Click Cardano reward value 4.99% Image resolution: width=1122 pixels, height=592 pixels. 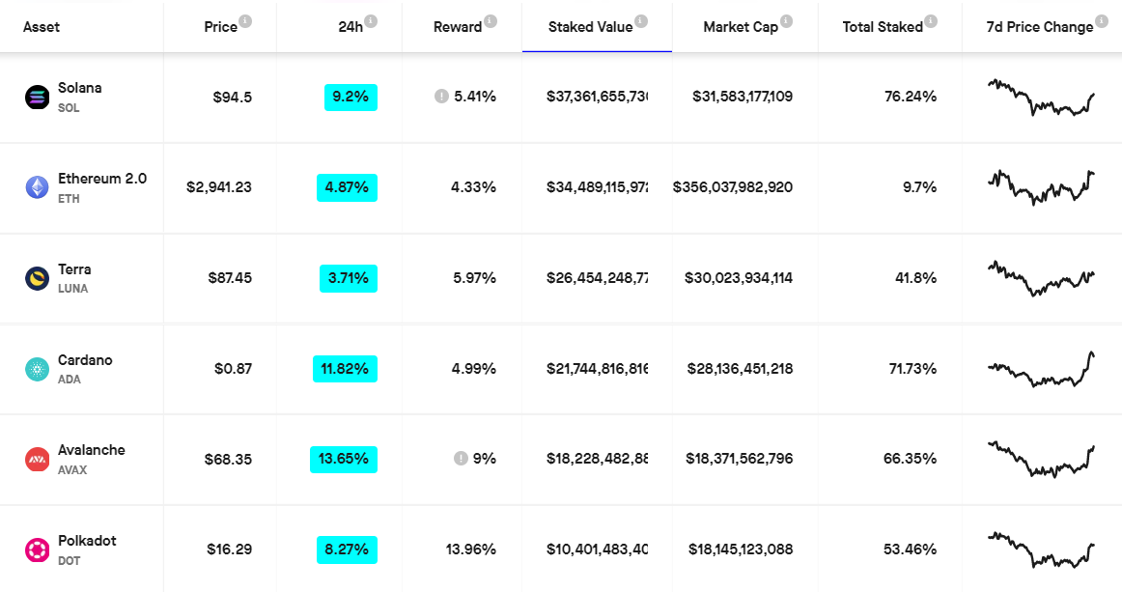[474, 369]
